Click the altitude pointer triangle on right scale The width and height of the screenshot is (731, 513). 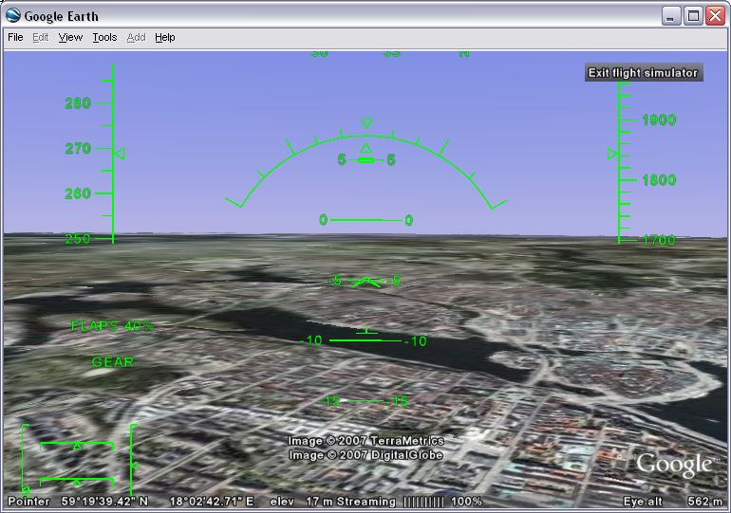click(x=612, y=154)
